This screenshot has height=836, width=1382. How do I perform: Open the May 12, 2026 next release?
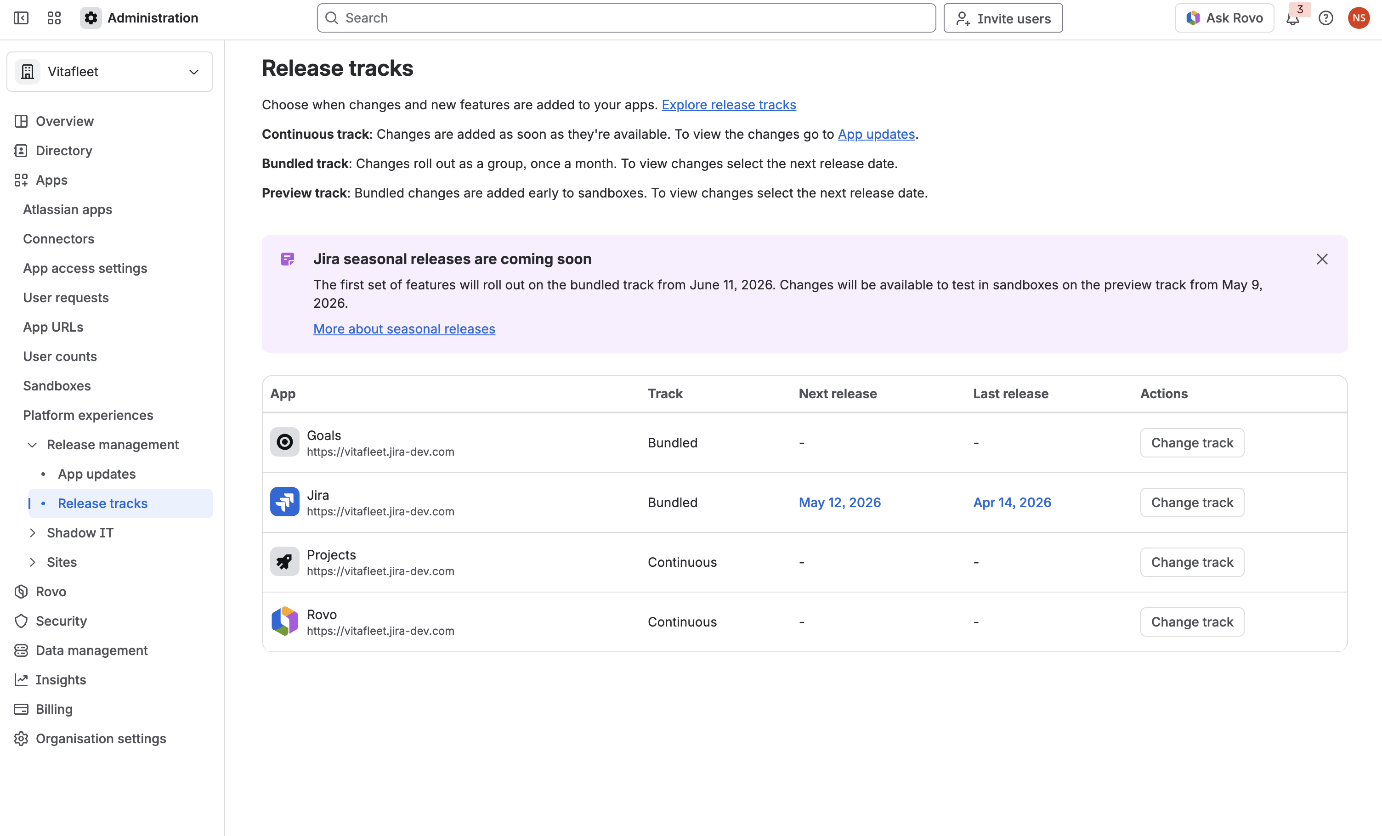(840, 503)
